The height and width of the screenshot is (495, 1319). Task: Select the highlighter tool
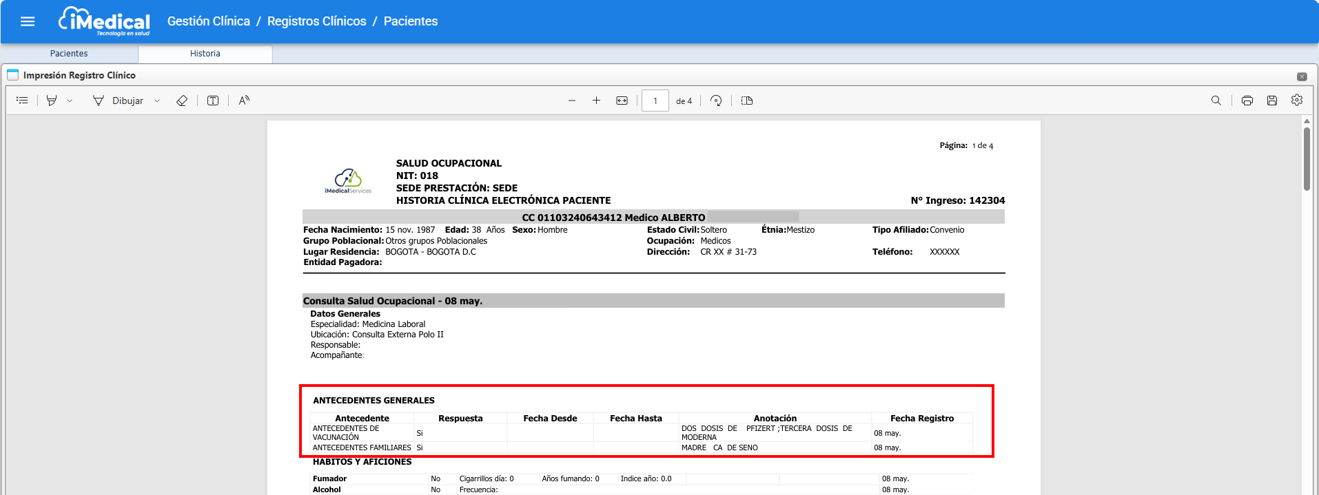pos(52,101)
